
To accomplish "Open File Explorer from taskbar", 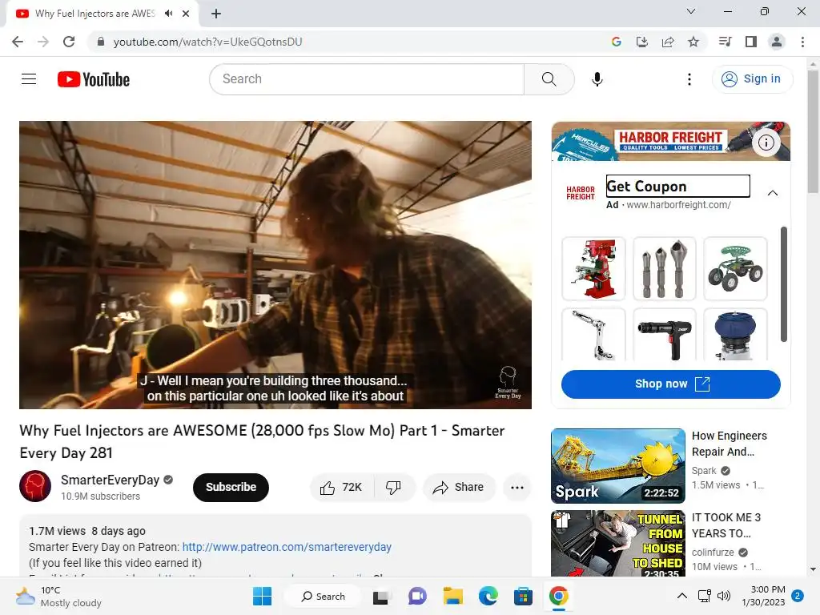I will pyautogui.click(x=453, y=596).
